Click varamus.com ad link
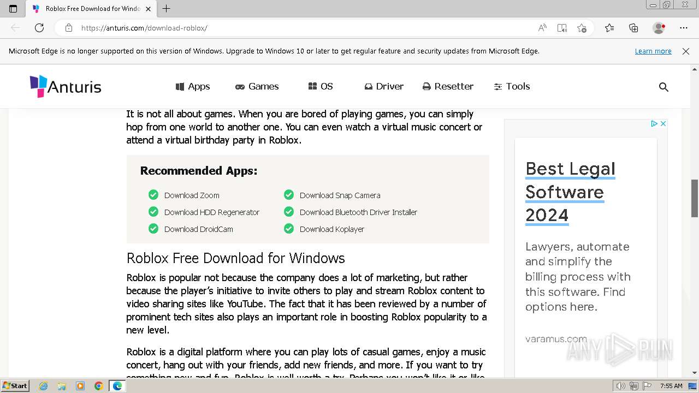 pos(556,339)
